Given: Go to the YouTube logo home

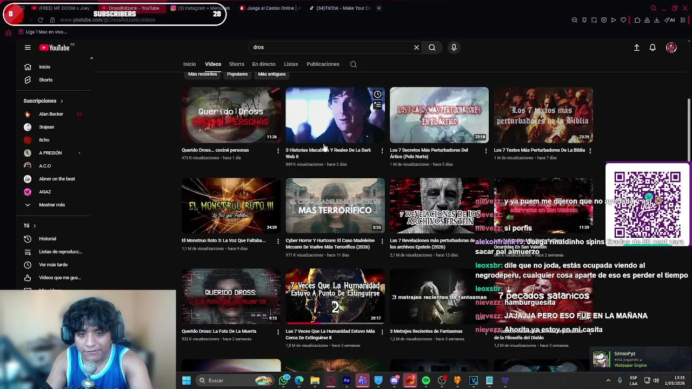Looking at the screenshot, I should 55,48.
